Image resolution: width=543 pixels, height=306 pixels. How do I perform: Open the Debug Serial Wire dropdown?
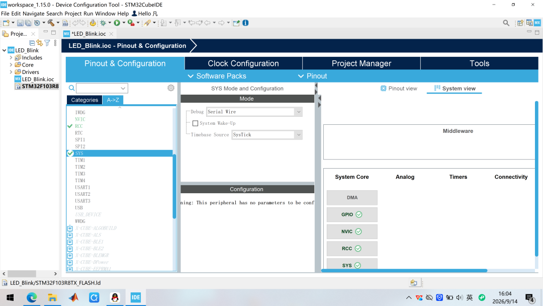[254, 112]
